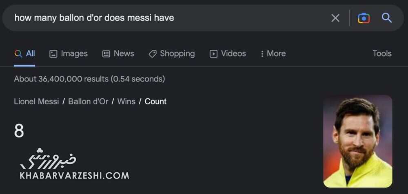Click the Persian calligraphy watermark logo

[48, 159]
